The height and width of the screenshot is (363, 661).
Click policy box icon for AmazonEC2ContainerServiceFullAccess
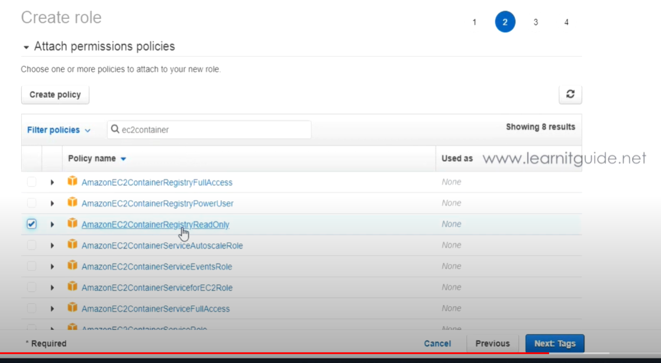pyautogui.click(x=73, y=308)
